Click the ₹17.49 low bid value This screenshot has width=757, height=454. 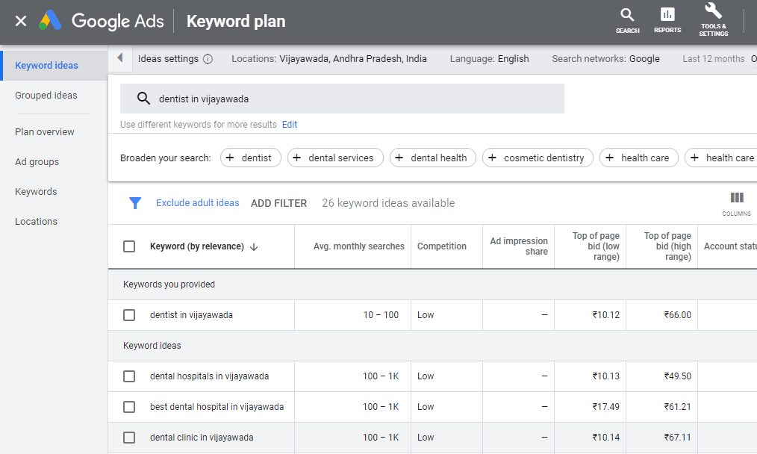pyautogui.click(x=606, y=407)
